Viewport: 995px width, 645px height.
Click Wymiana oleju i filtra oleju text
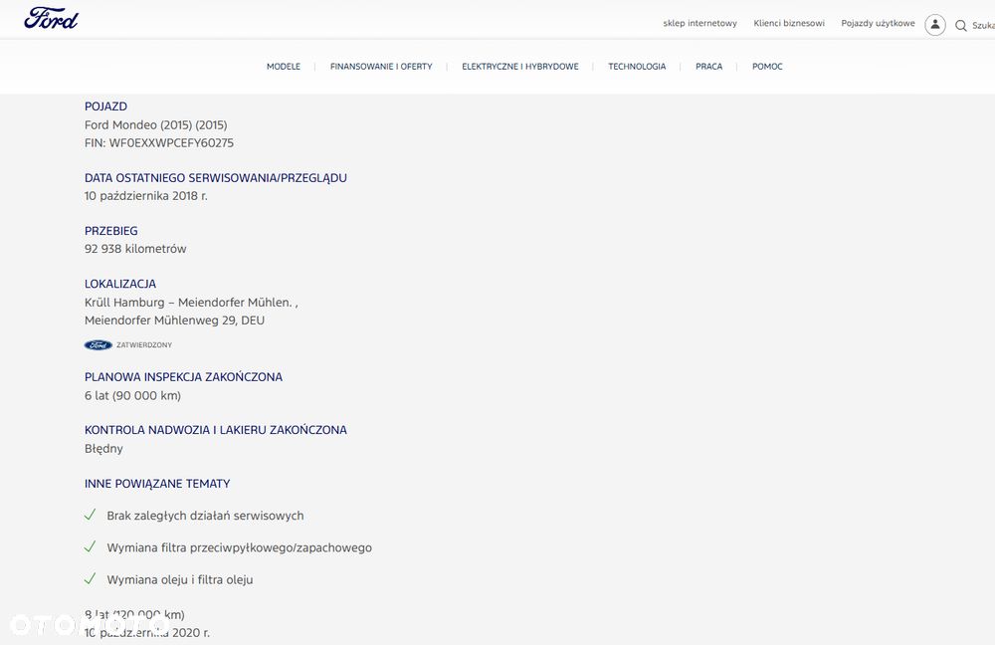point(180,579)
